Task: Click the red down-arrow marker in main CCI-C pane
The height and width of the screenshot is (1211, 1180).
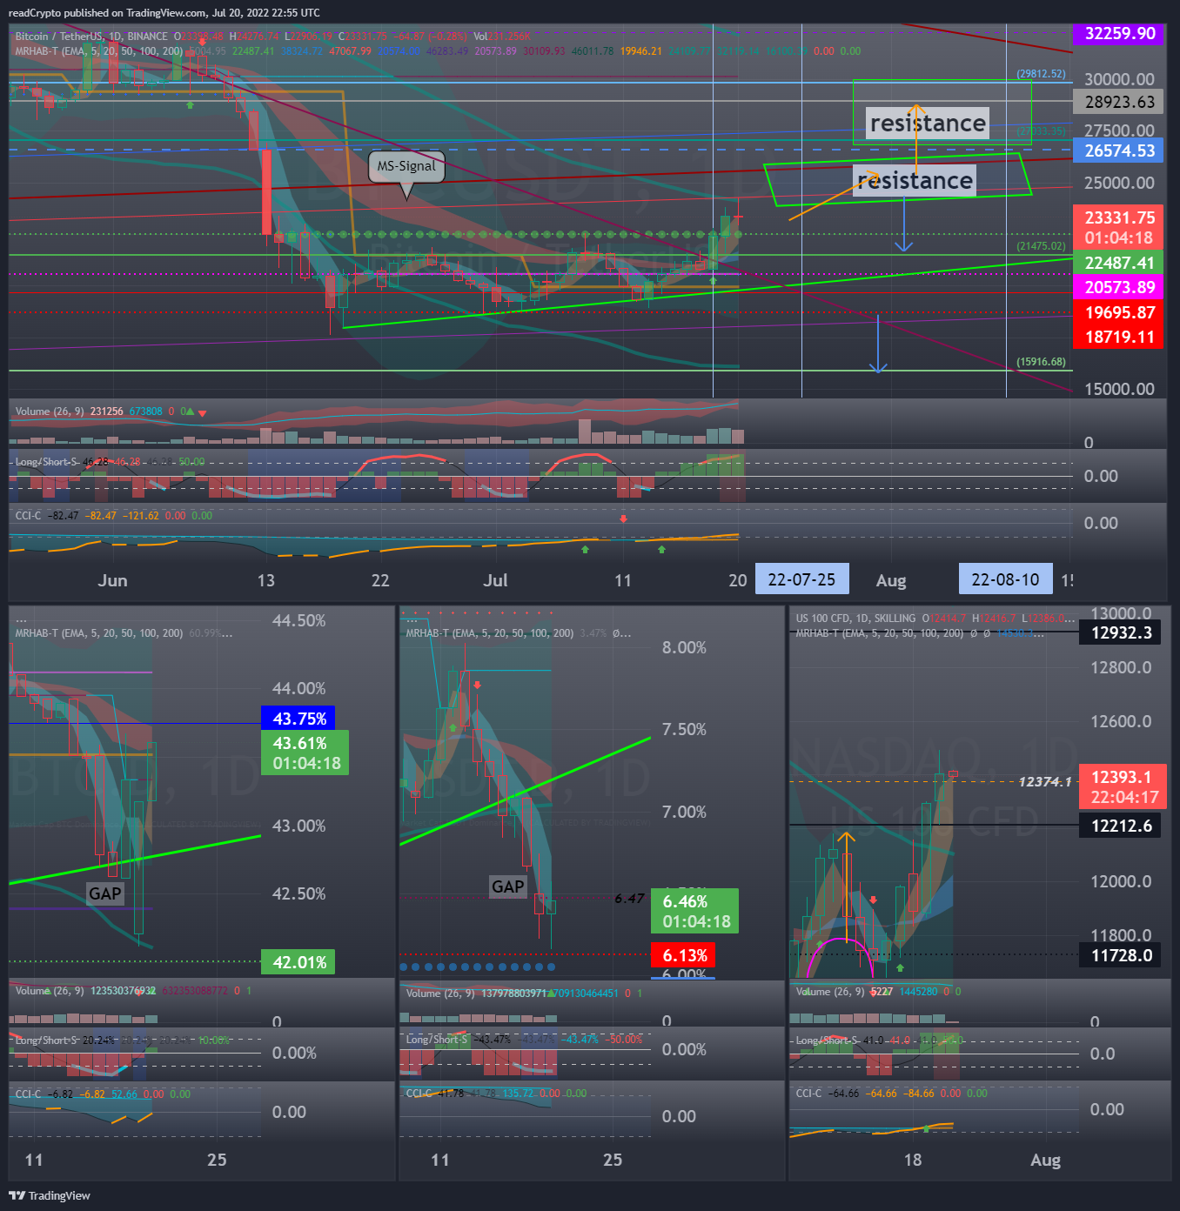Action: 623,519
